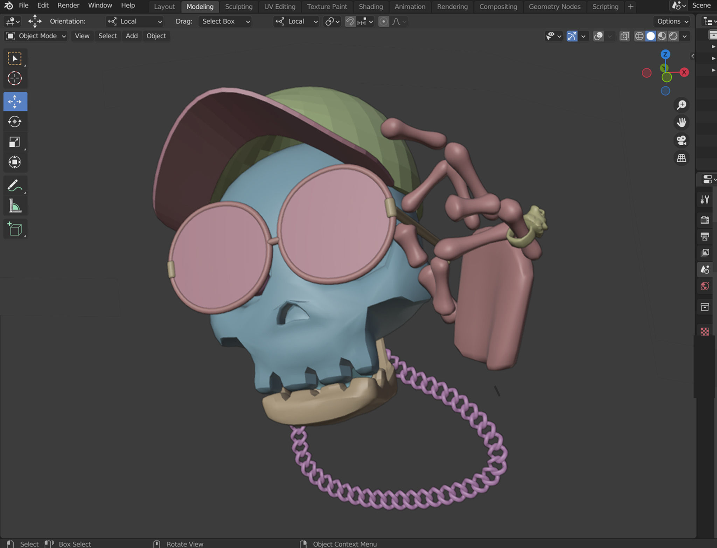The image size is (717, 548).
Task: Expand the sidebar with arrow tab
Action: click(692, 56)
